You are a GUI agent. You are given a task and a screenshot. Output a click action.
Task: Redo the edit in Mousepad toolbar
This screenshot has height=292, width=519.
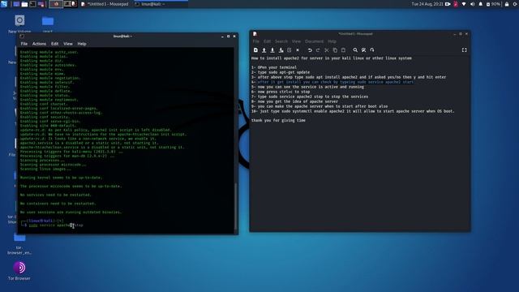318,50
